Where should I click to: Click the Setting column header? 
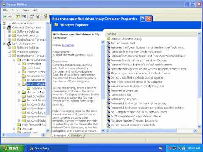pyautogui.click(x=152, y=34)
